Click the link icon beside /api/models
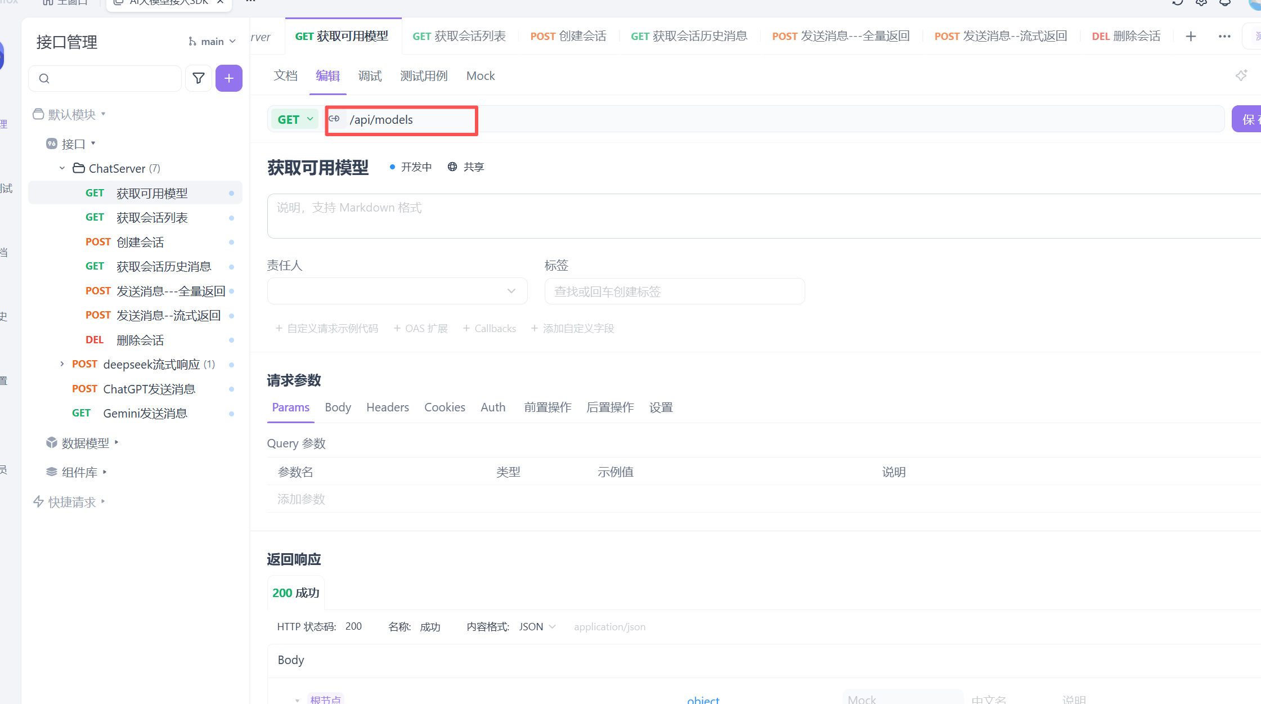Image resolution: width=1261 pixels, height=704 pixels. 334,119
